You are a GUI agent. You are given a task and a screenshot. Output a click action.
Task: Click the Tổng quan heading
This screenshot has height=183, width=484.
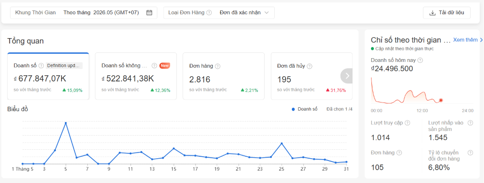25,41
